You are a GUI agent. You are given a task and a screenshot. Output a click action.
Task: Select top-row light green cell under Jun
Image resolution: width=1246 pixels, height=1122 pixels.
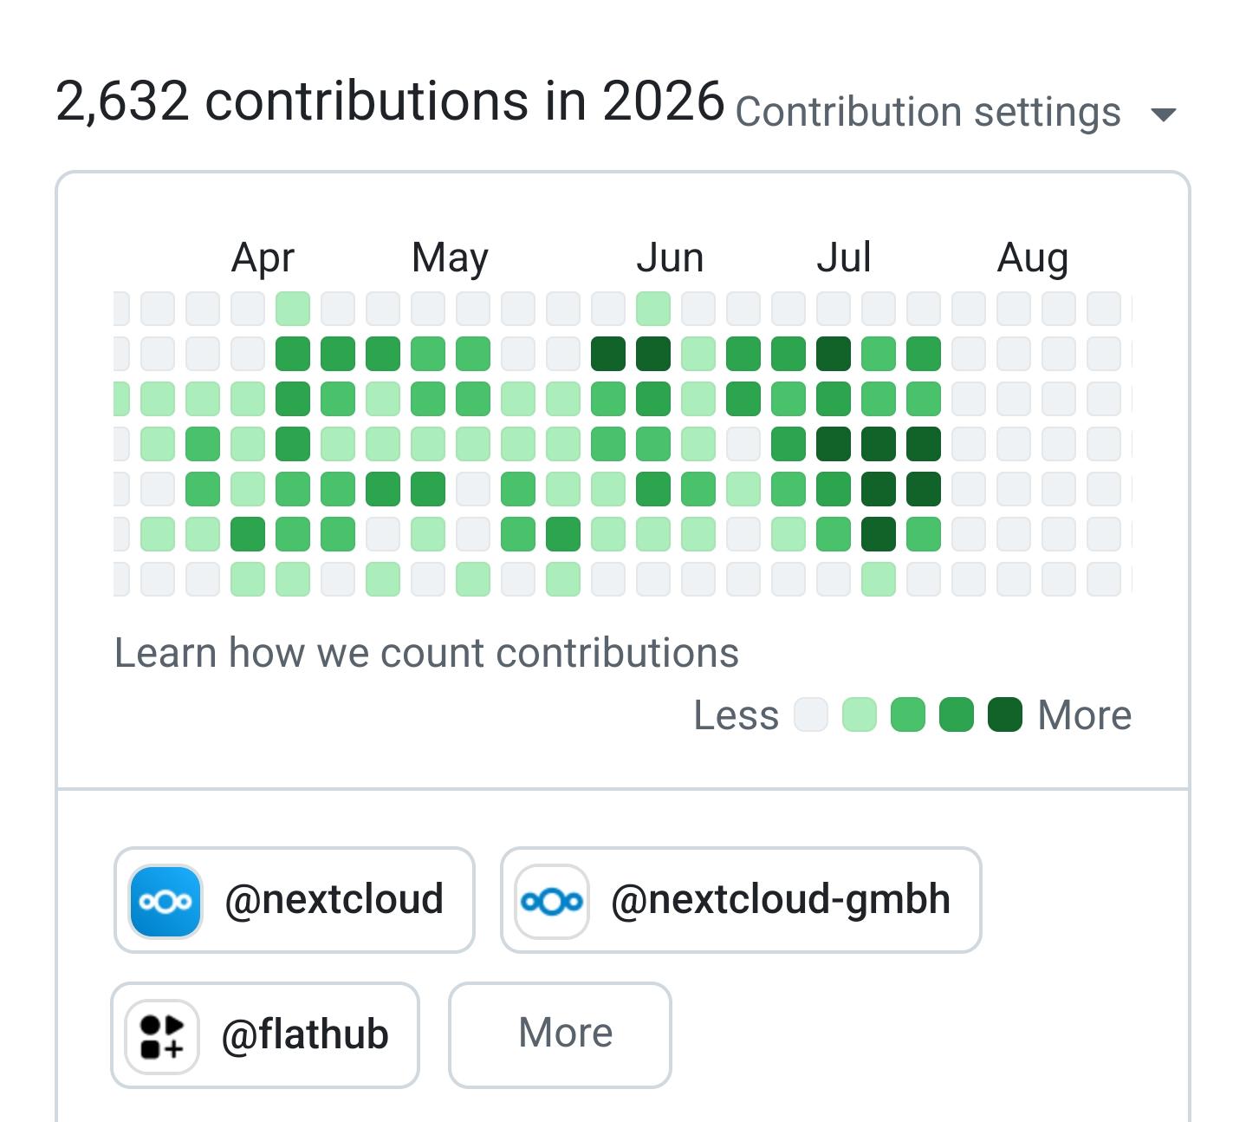pyautogui.click(x=653, y=309)
